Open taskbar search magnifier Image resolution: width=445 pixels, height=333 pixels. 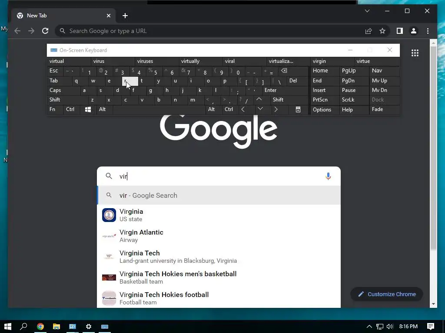coord(23,326)
